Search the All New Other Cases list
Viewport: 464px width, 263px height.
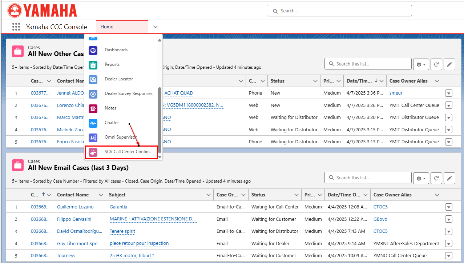pyautogui.click(x=368, y=64)
